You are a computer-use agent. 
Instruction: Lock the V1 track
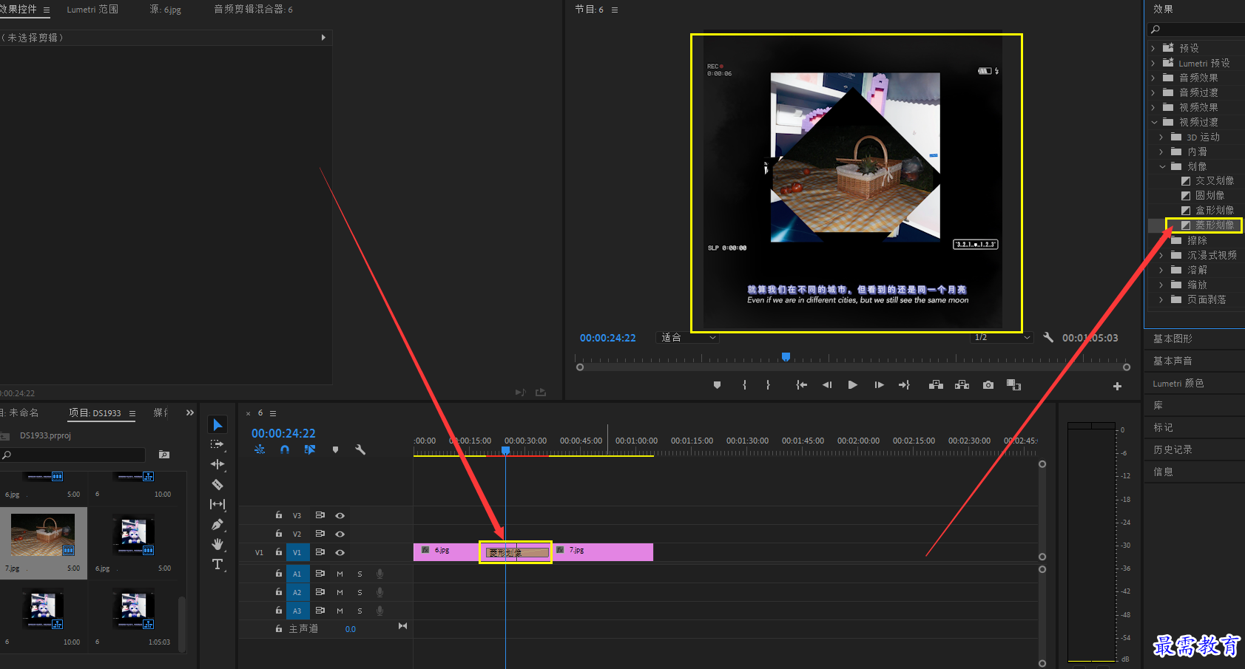[279, 552]
